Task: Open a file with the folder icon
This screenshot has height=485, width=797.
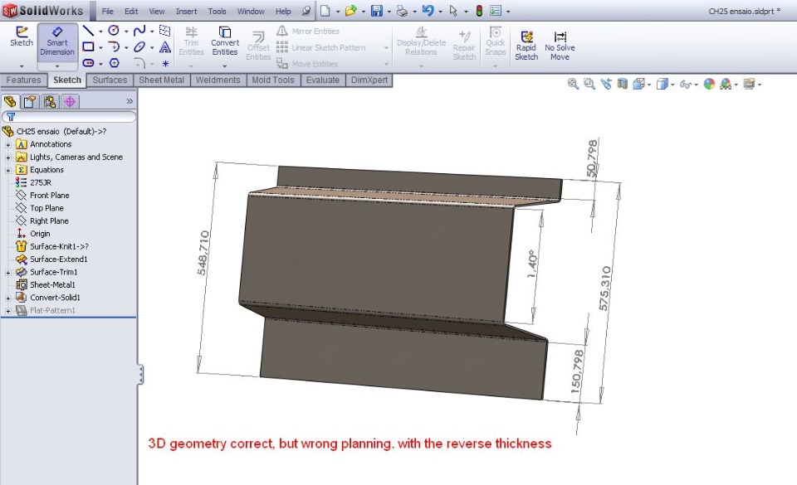Action: (x=350, y=11)
